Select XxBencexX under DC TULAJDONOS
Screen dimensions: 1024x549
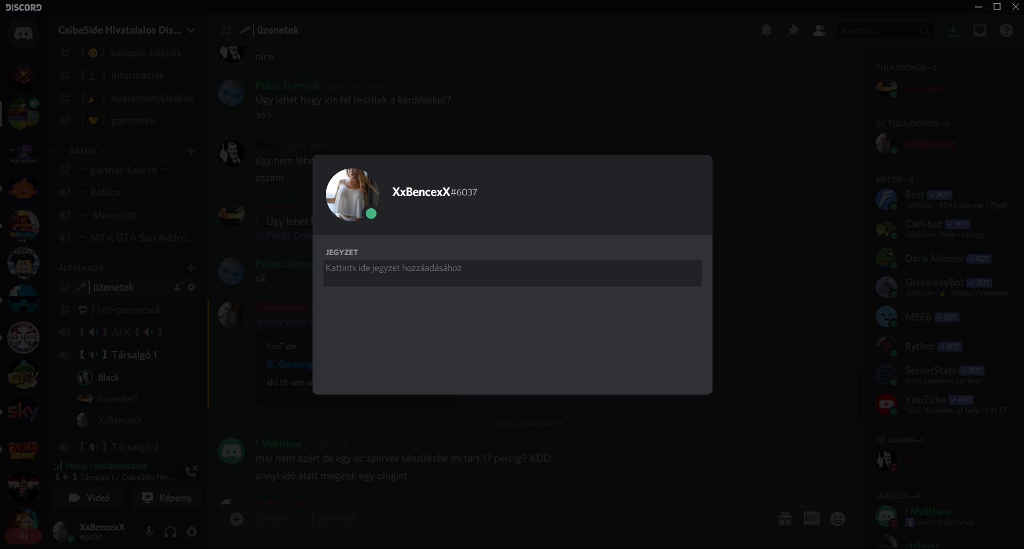click(x=945, y=144)
